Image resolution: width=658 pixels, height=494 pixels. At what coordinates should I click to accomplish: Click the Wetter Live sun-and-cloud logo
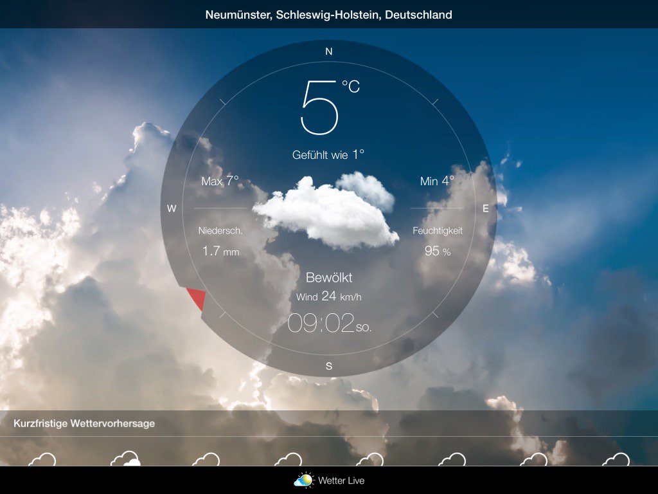click(304, 480)
